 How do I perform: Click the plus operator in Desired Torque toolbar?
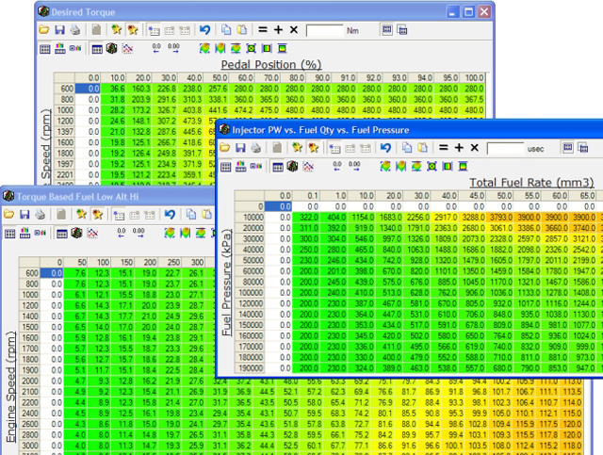pyautogui.click(x=279, y=29)
